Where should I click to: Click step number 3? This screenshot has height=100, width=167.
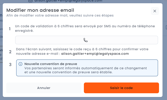(10, 64)
